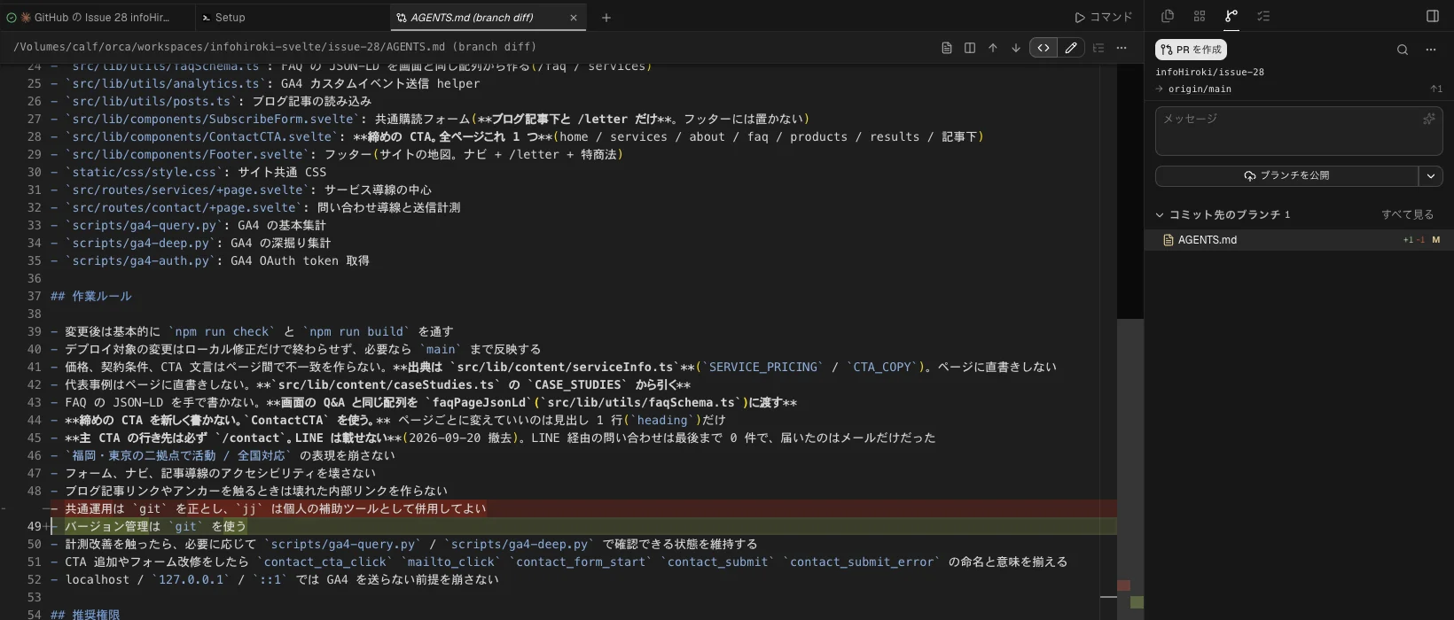Toggle the pencil edit mode button
Image resolution: width=1454 pixels, height=620 pixels.
pos(1071,48)
